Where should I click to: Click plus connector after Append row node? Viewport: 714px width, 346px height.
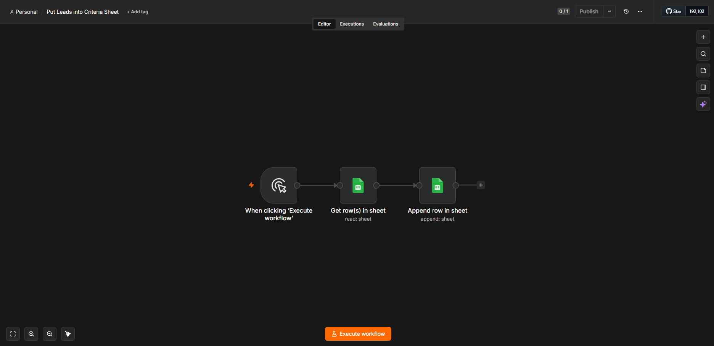tap(481, 185)
